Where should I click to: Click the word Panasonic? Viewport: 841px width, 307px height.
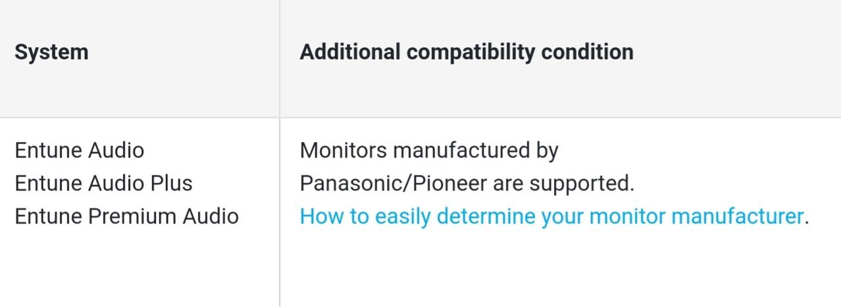[353, 183]
